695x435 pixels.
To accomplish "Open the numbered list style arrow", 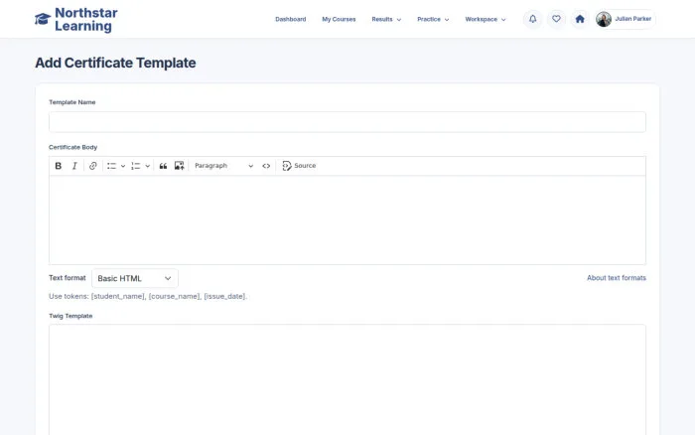I will click(148, 166).
